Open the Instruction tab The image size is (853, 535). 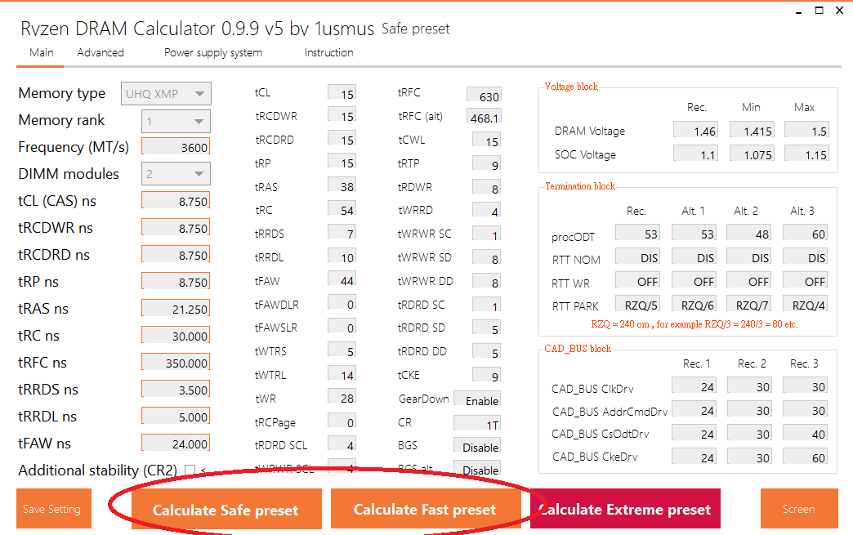328,53
